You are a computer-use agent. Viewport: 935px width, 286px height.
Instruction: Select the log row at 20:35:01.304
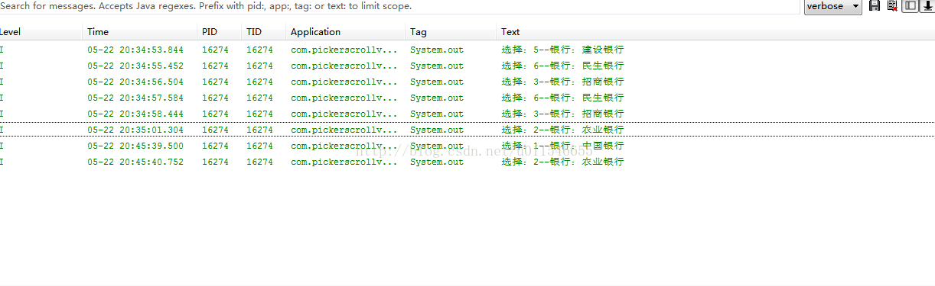point(467,130)
